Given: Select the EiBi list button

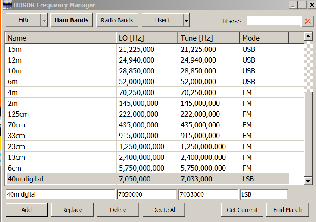Looking at the screenshot, I should coord(23,20).
